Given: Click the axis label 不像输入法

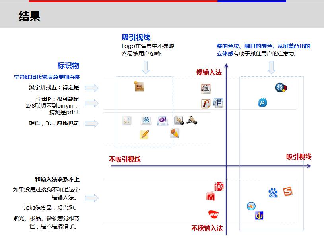Looking at the screenshot, I should pyautogui.click(x=207, y=228).
